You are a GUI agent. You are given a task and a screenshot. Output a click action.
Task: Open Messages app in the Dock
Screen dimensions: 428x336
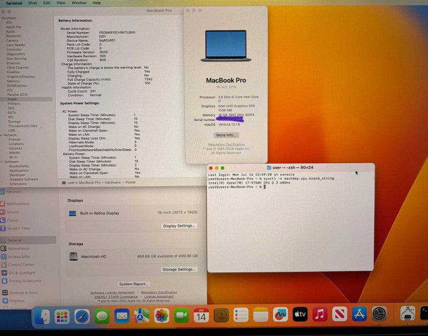pos(102,316)
